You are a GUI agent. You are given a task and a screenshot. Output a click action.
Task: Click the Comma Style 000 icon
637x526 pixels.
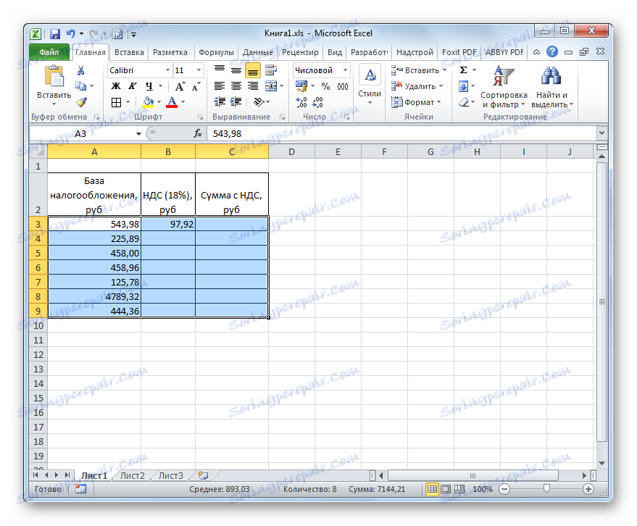343,86
